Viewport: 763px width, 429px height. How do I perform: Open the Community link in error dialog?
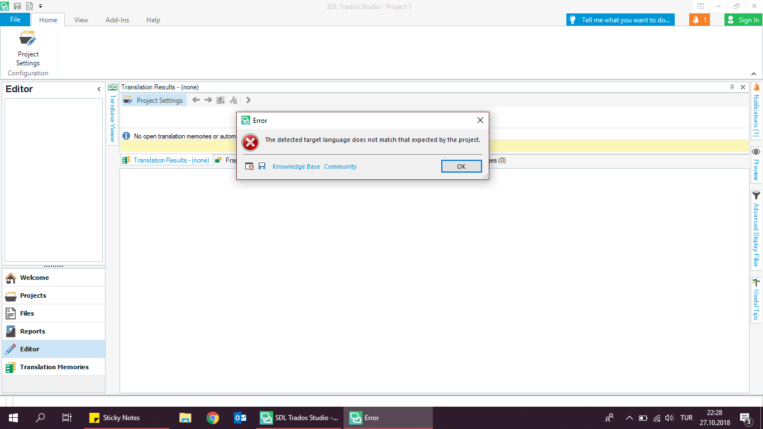click(340, 166)
